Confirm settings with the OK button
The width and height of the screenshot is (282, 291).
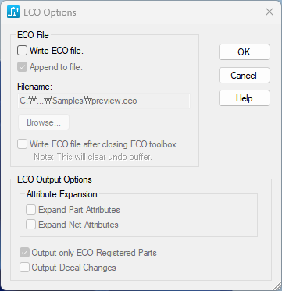[x=245, y=52]
